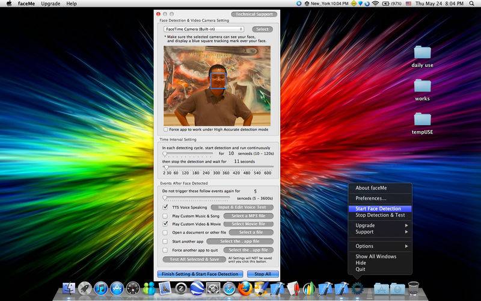Open the "daily use" desktop folder
The width and height of the screenshot is (481, 301).
point(422,54)
